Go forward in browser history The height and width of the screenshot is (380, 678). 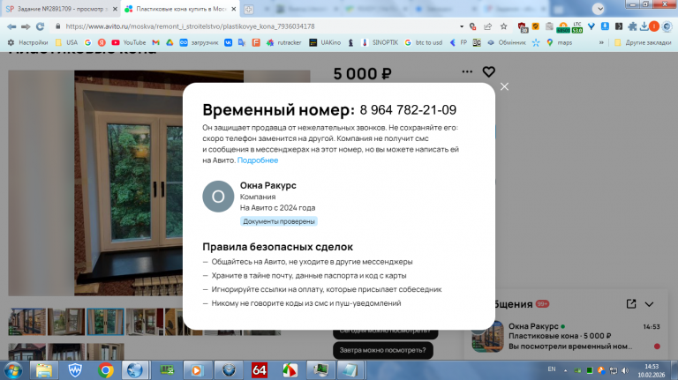26,26
